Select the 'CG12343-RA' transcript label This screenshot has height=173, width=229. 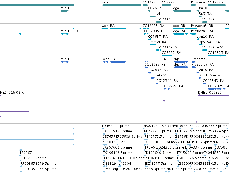[x=212, y=47]
